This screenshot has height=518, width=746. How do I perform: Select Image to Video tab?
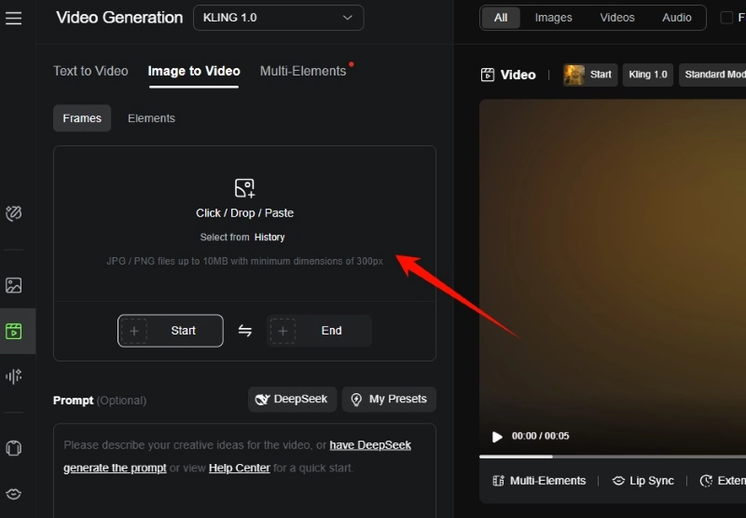point(194,71)
